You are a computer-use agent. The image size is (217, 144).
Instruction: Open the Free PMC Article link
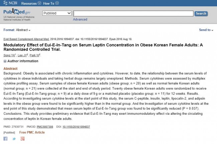(x=32, y=132)
